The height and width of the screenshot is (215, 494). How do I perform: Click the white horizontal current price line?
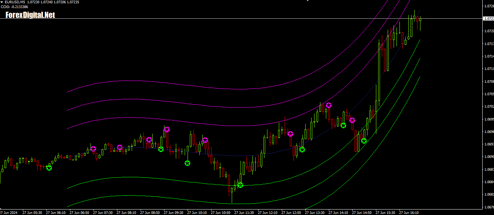(x=221, y=18)
